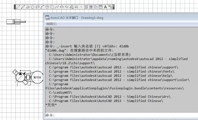Click the Insert Block icon
The image size is (198, 120).
(71, 7)
